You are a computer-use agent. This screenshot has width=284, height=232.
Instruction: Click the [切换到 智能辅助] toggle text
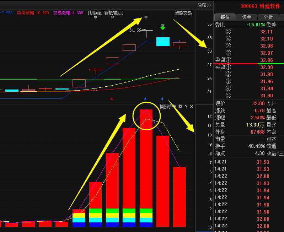[106, 13]
